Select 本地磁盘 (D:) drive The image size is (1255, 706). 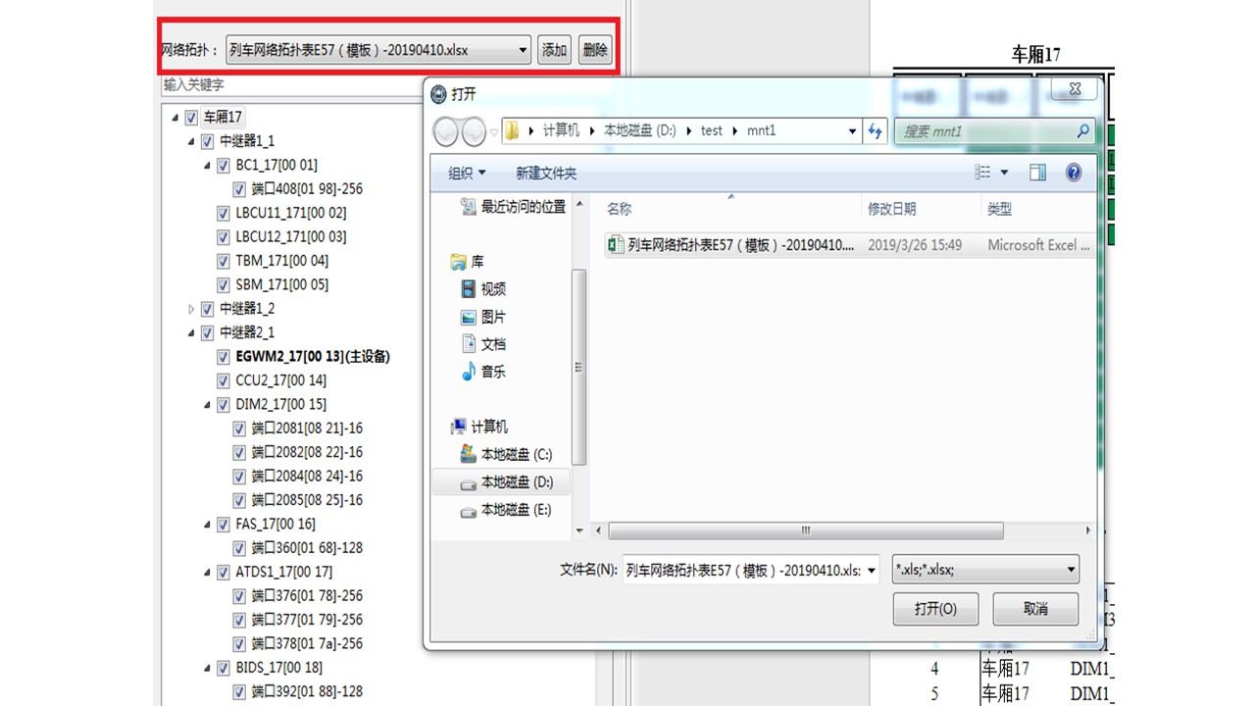click(507, 481)
